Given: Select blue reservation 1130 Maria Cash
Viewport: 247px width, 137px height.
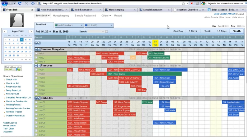Looking at the screenshot, I should pyautogui.click(x=170, y=70).
